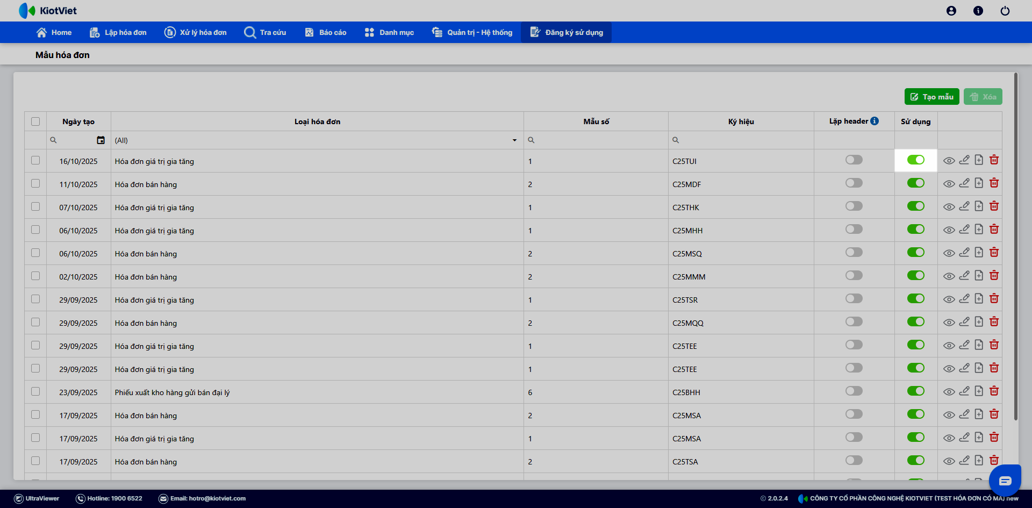Open the edit pencil for C25MHH
The height and width of the screenshot is (508, 1032).
pyautogui.click(x=964, y=229)
